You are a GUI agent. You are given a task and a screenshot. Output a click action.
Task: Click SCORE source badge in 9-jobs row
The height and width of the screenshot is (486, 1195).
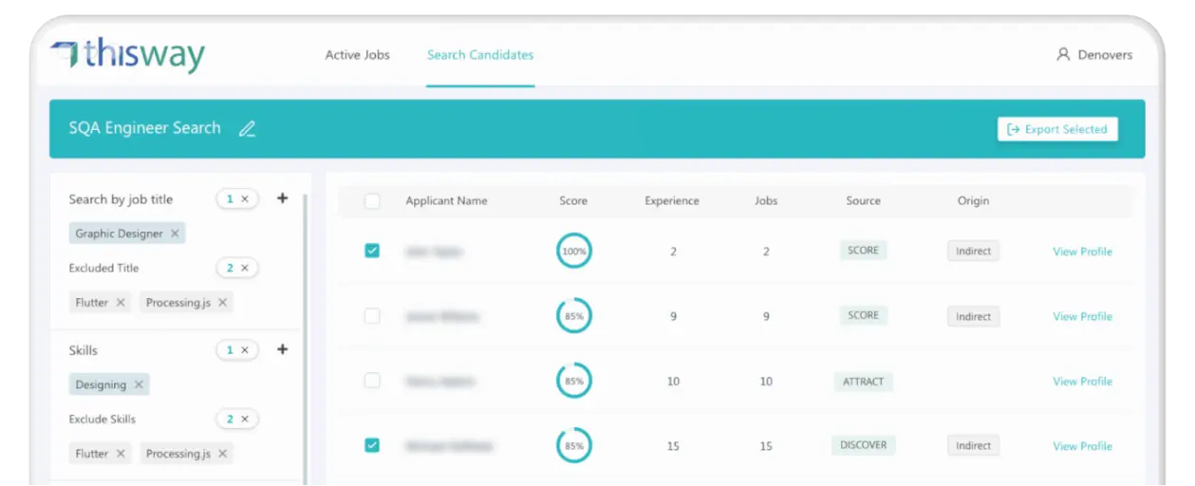click(x=864, y=315)
